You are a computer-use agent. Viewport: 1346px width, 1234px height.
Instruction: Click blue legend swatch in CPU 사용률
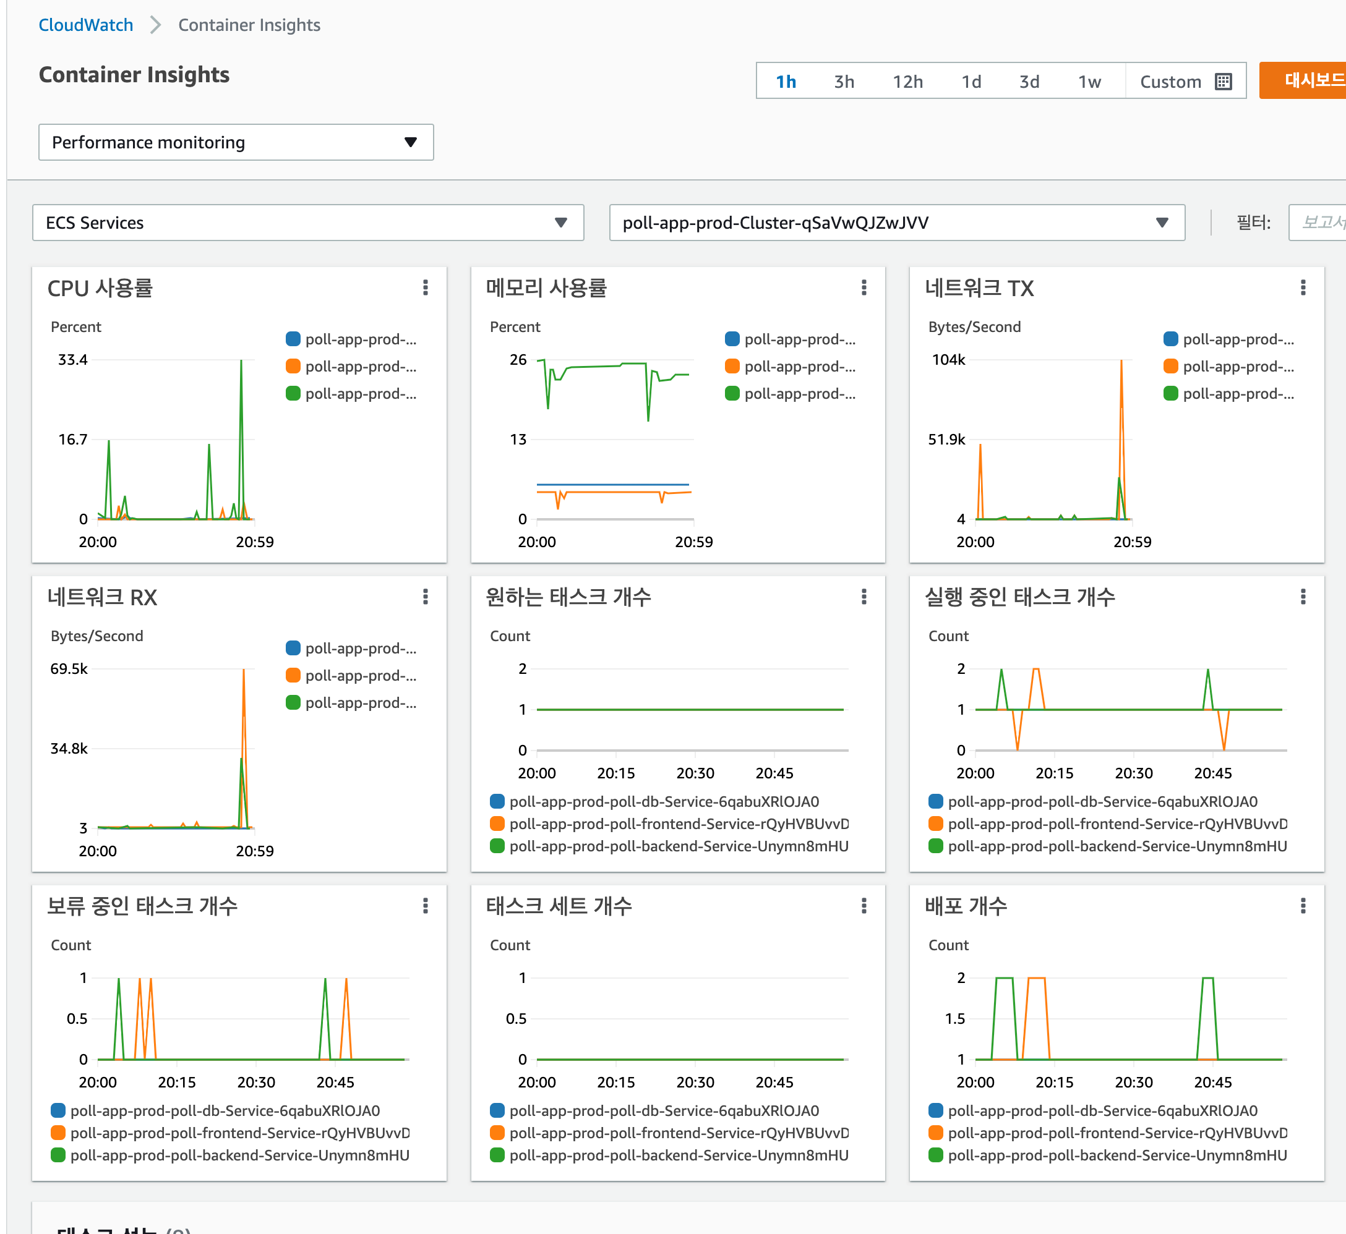[293, 339]
